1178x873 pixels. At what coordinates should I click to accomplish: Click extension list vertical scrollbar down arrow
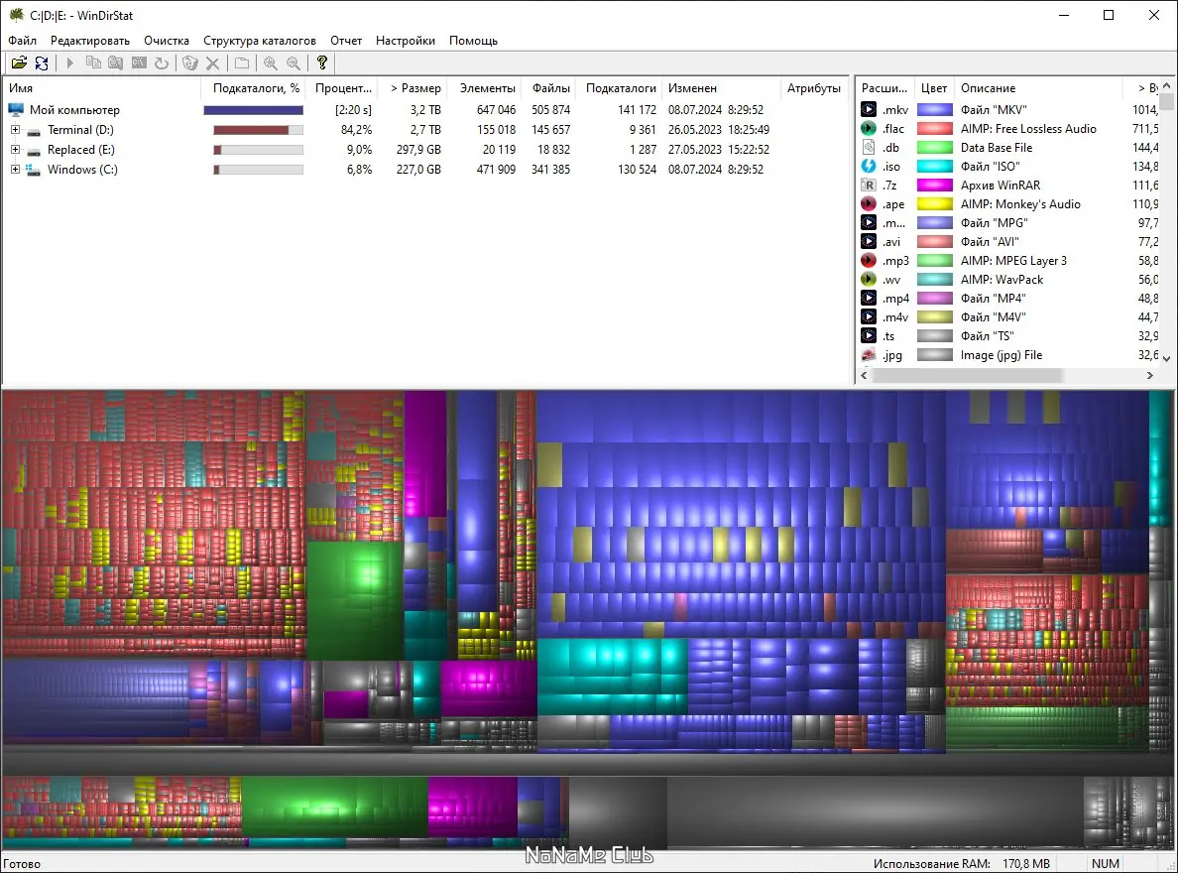(1167, 358)
